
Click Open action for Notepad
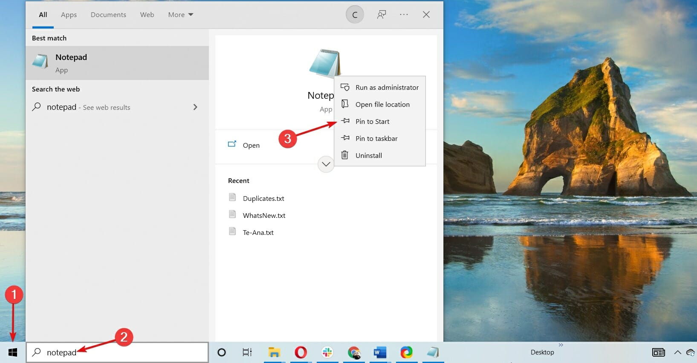pos(244,145)
